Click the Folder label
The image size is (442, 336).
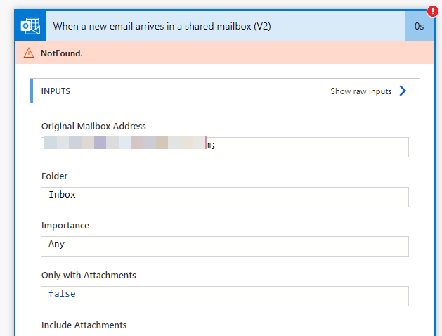(x=55, y=176)
